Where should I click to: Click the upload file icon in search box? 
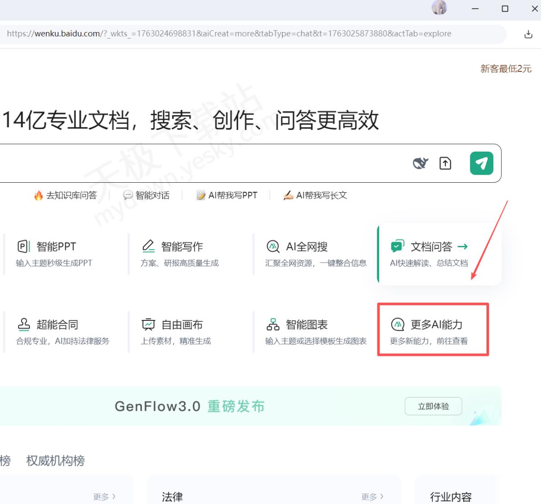click(x=445, y=163)
